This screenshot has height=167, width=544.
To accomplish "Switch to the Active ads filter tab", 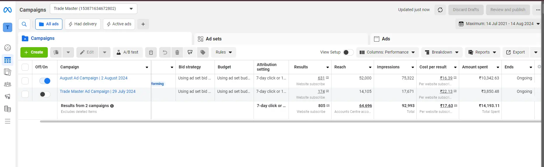I will coord(119,24).
